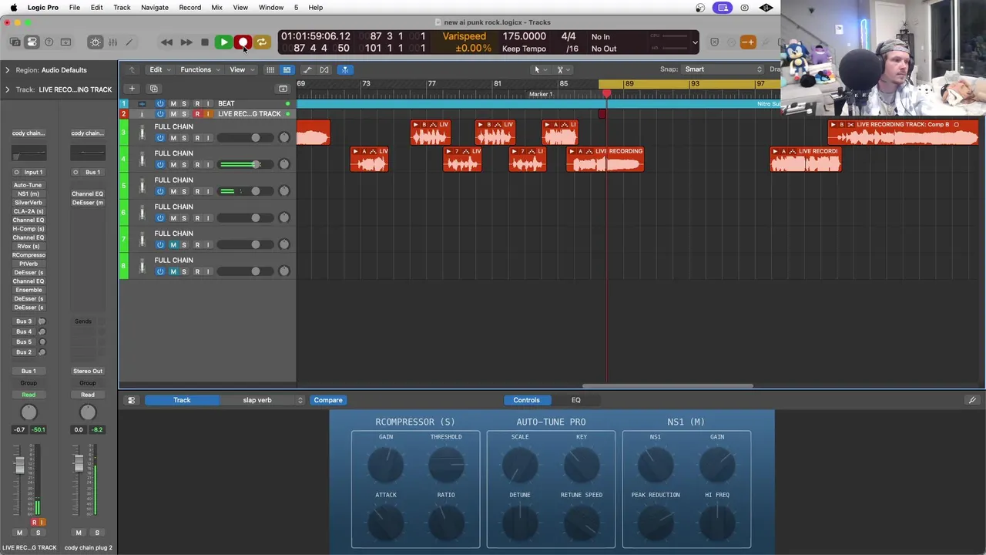Click track 5 pan knob
The height and width of the screenshot is (555, 986).
pyautogui.click(x=284, y=191)
